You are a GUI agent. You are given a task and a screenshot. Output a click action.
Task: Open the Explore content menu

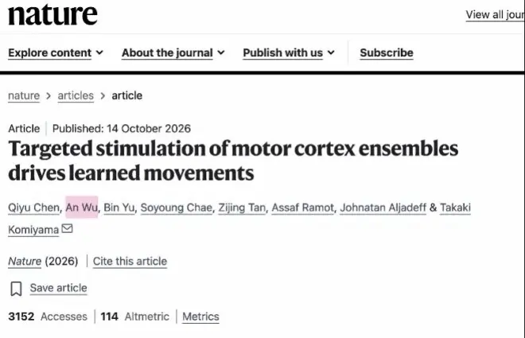pyautogui.click(x=49, y=52)
